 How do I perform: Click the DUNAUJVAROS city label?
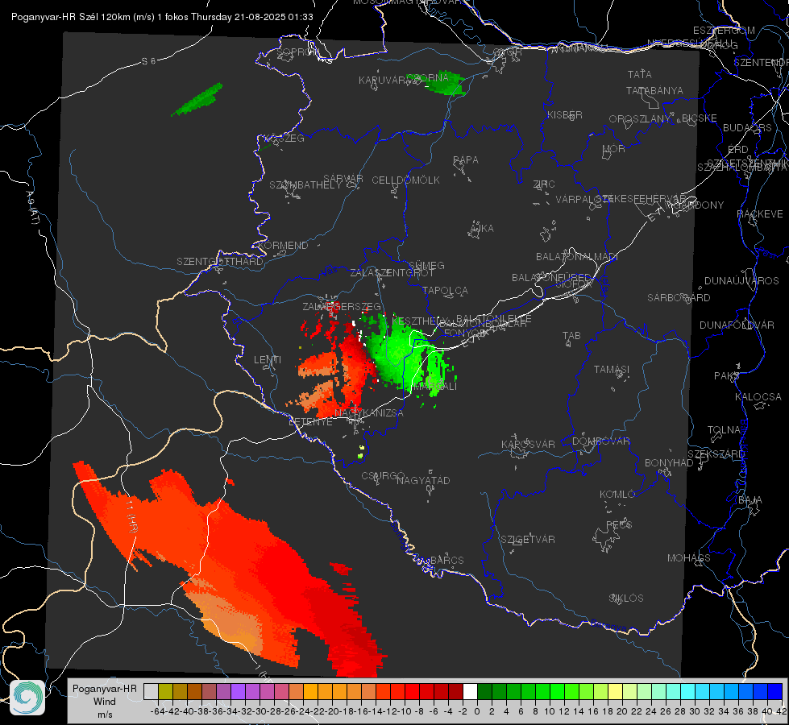click(741, 281)
